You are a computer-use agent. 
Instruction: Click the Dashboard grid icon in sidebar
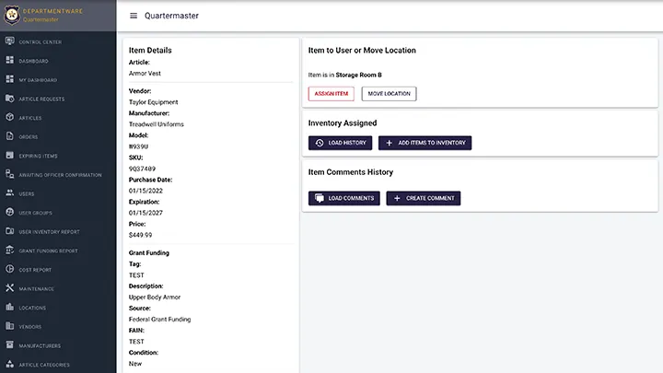[x=10, y=61]
